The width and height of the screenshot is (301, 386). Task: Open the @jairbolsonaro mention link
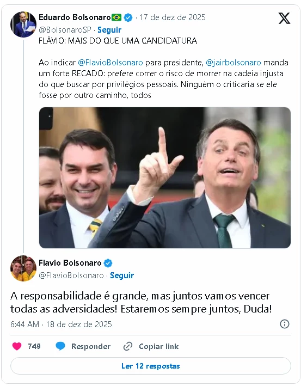(x=233, y=63)
